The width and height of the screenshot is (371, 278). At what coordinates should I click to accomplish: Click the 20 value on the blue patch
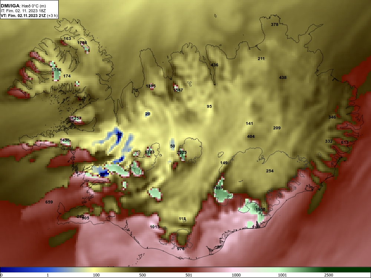[148, 114]
